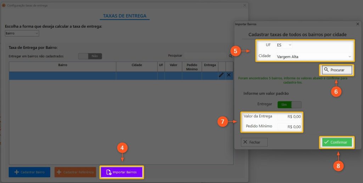Click the Valor da Entrega input field

(x=289, y=116)
